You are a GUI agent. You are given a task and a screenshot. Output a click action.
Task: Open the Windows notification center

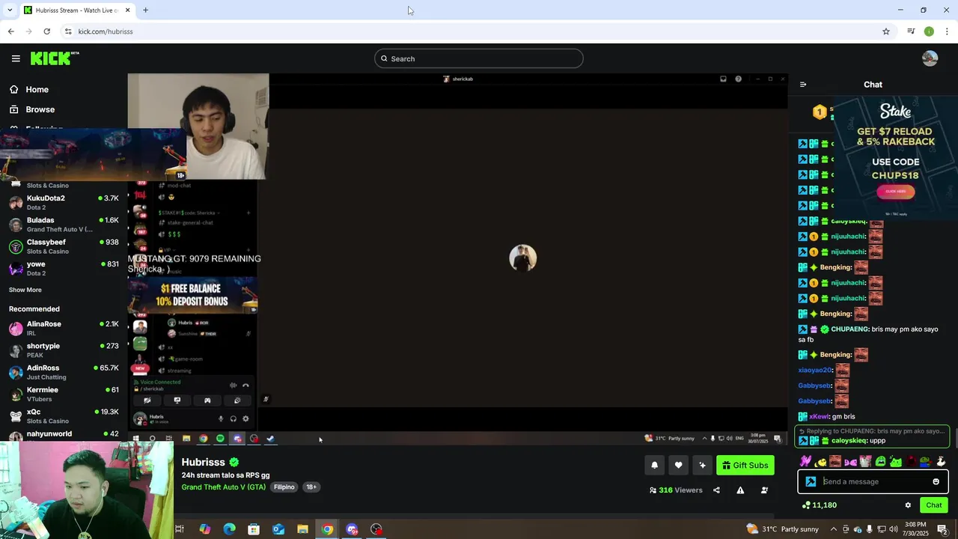942,529
